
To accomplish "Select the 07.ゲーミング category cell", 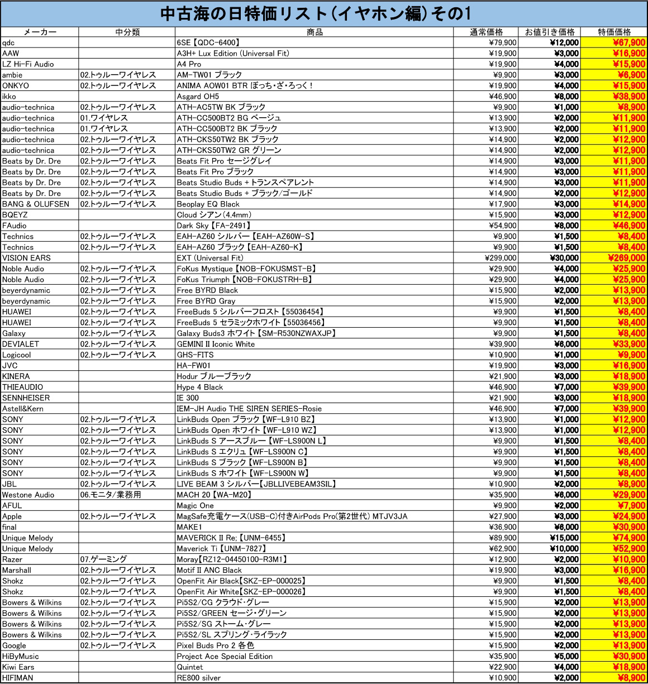I will pos(127,559).
